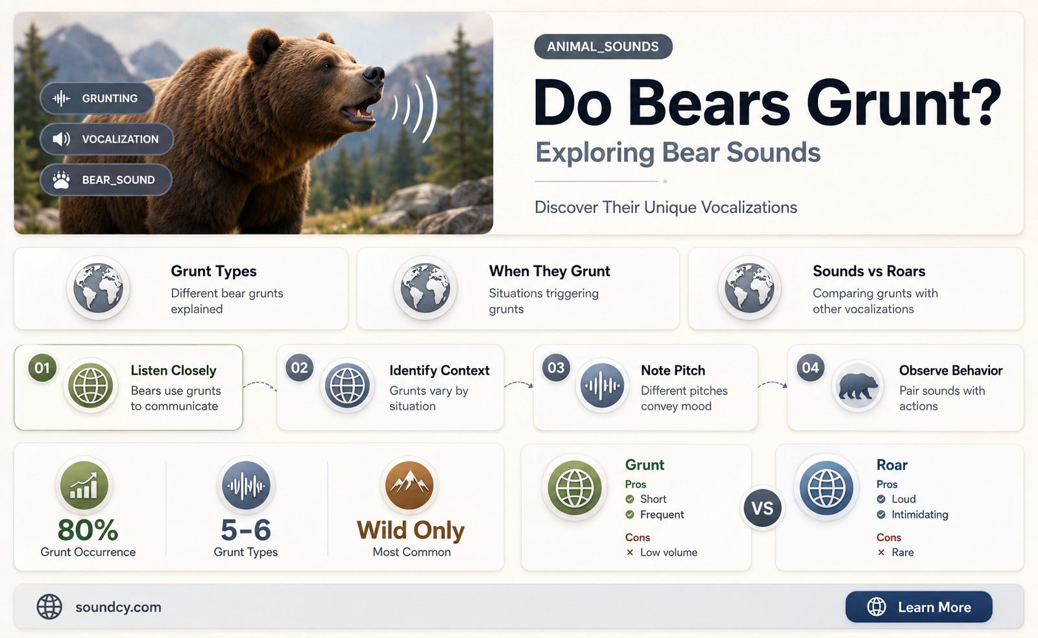1038x638 pixels.
Task: Click the blue globe icon in Roar comparison
Action: (827, 488)
